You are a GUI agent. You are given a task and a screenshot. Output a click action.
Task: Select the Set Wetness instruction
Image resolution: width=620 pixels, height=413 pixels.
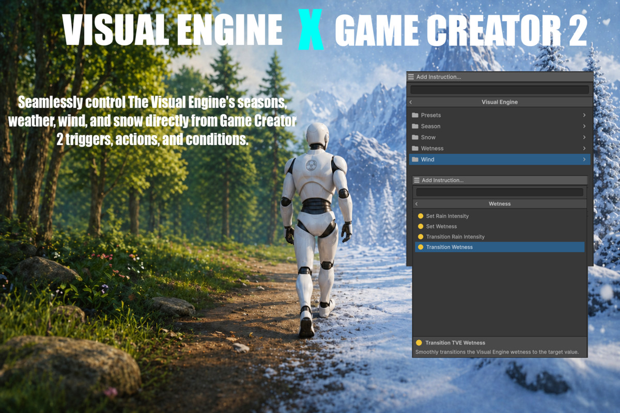tap(500, 226)
